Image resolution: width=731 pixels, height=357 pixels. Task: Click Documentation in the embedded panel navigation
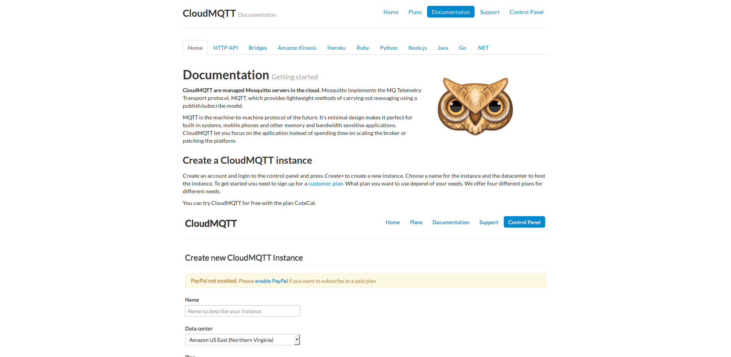(x=451, y=222)
